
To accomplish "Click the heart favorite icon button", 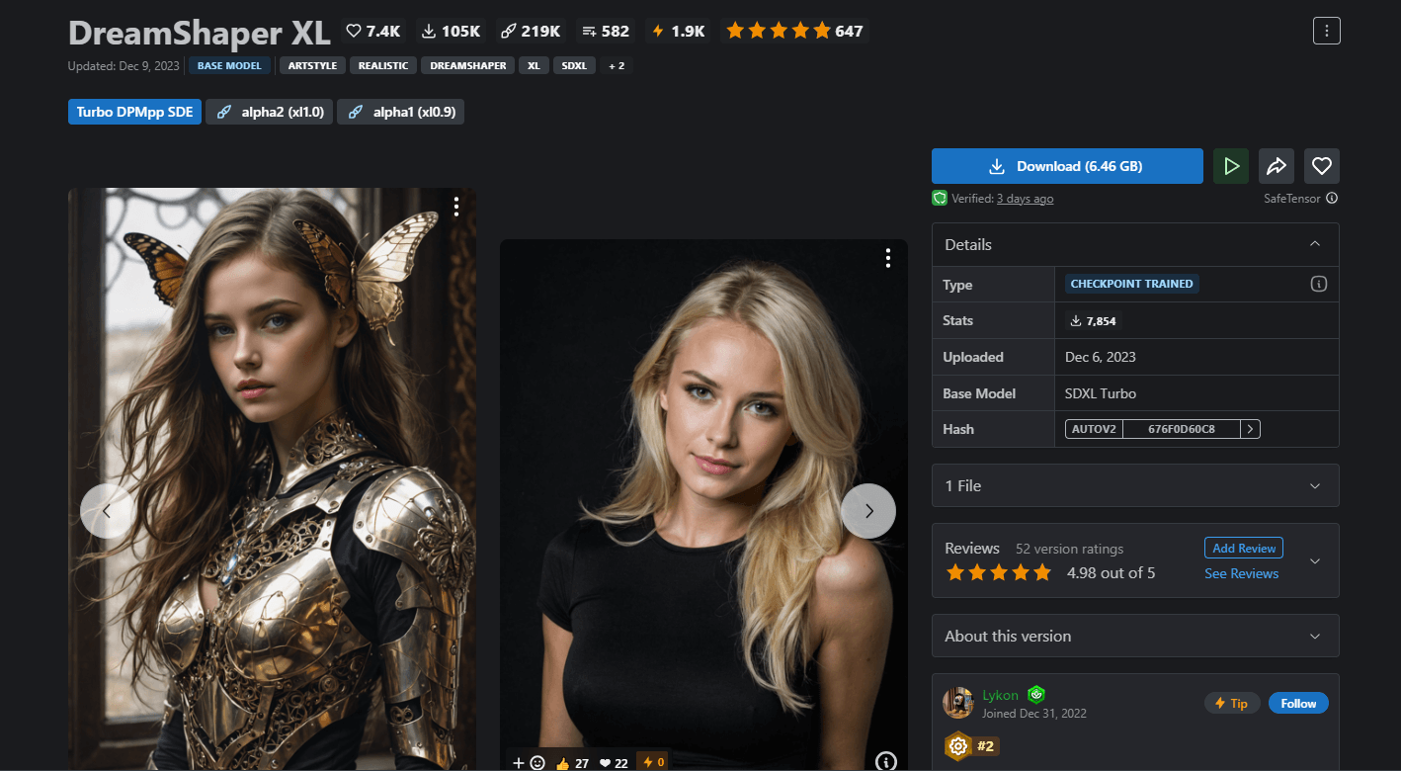I will click(x=1322, y=166).
